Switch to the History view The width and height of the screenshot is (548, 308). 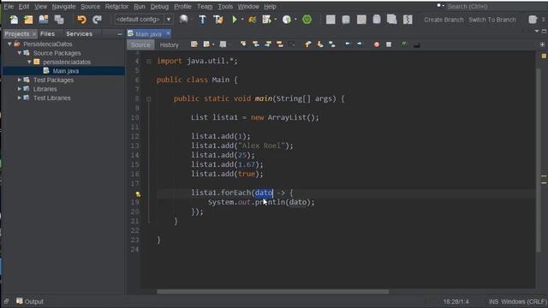[x=169, y=44]
